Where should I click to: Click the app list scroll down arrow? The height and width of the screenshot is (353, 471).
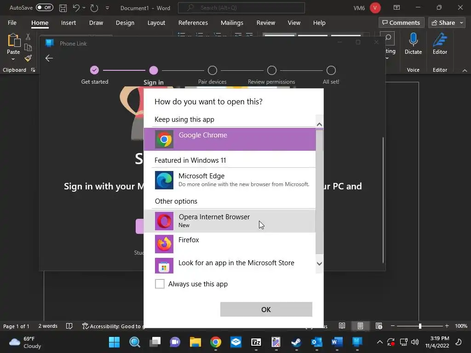coord(319,263)
